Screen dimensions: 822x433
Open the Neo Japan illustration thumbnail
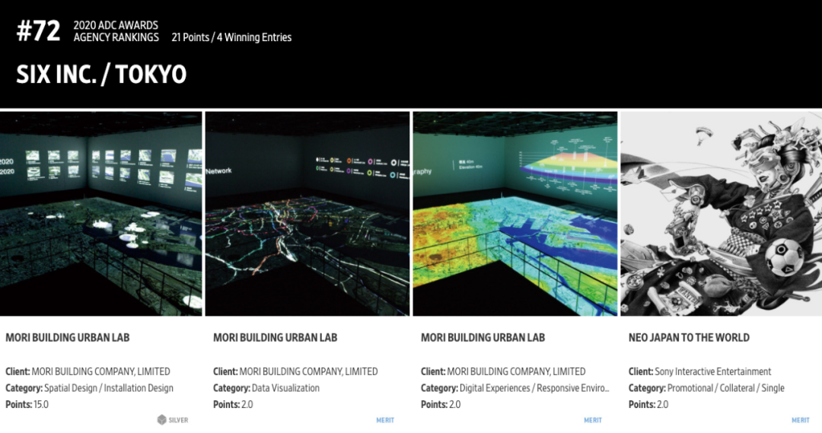722,213
